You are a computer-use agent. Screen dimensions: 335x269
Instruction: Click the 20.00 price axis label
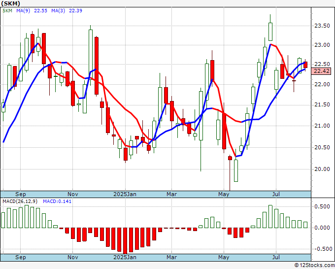[x=322, y=169]
